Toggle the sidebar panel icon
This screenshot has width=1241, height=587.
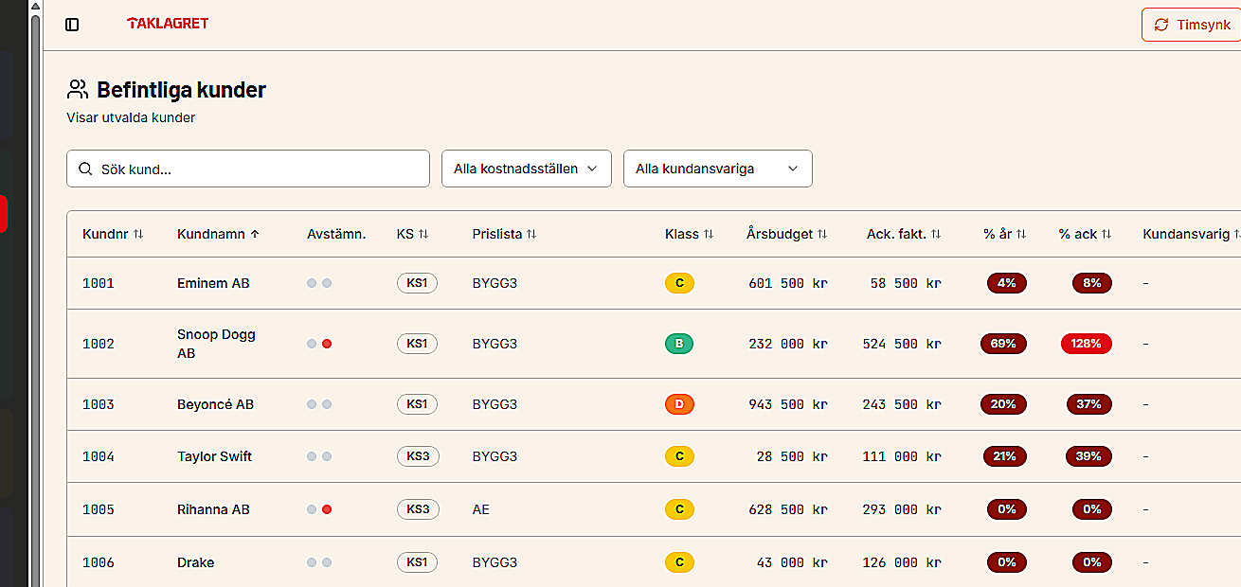[x=72, y=25]
